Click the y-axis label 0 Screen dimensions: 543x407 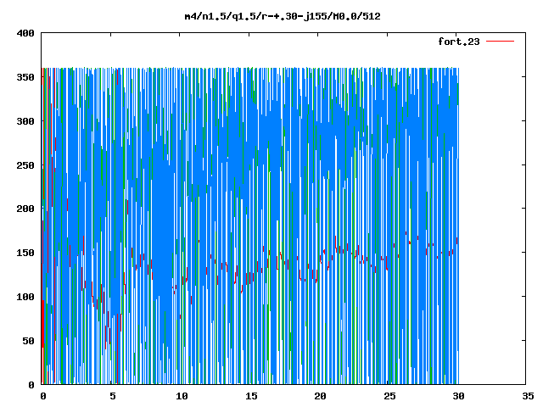pyautogui.click(x=31, y=384)
